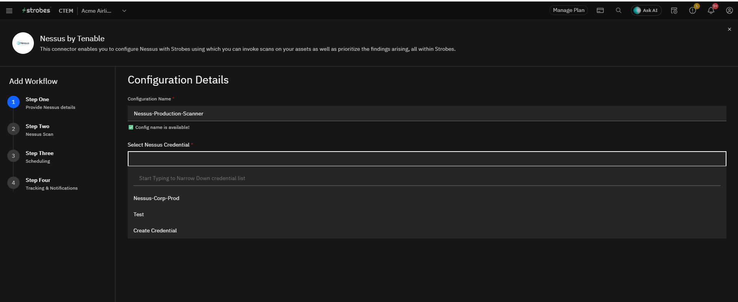This screenshot has width=738, height=302.
Task: Open the scheduled runs calendar icon
Action: (x=674, y=10)
